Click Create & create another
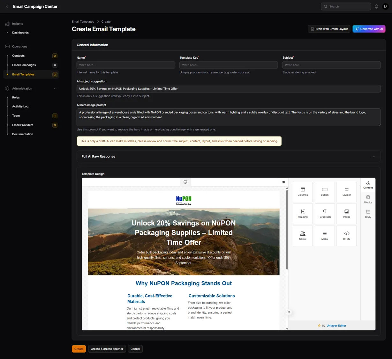The image size is (392, 359). tap(107, 349)
